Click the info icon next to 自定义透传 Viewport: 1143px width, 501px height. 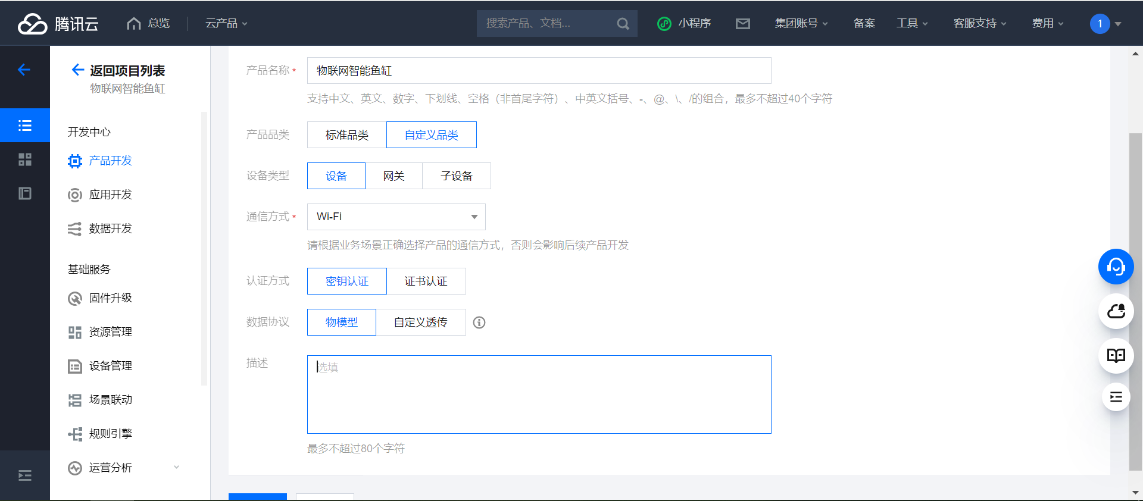pyautogui.click(x=479, y=322)
